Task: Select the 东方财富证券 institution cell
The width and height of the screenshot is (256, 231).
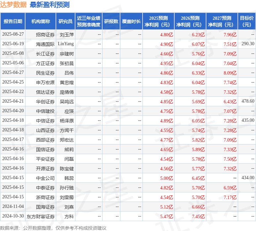Action: (41, 217)
